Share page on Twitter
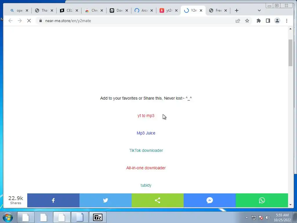Screen dimensions: 297x223 click(x=106, y=200)
